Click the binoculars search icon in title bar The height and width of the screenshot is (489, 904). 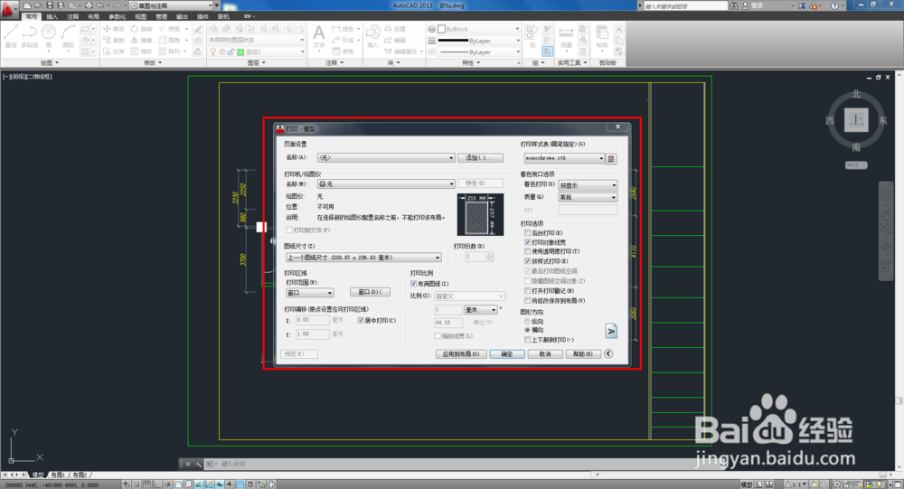[734, 5]
